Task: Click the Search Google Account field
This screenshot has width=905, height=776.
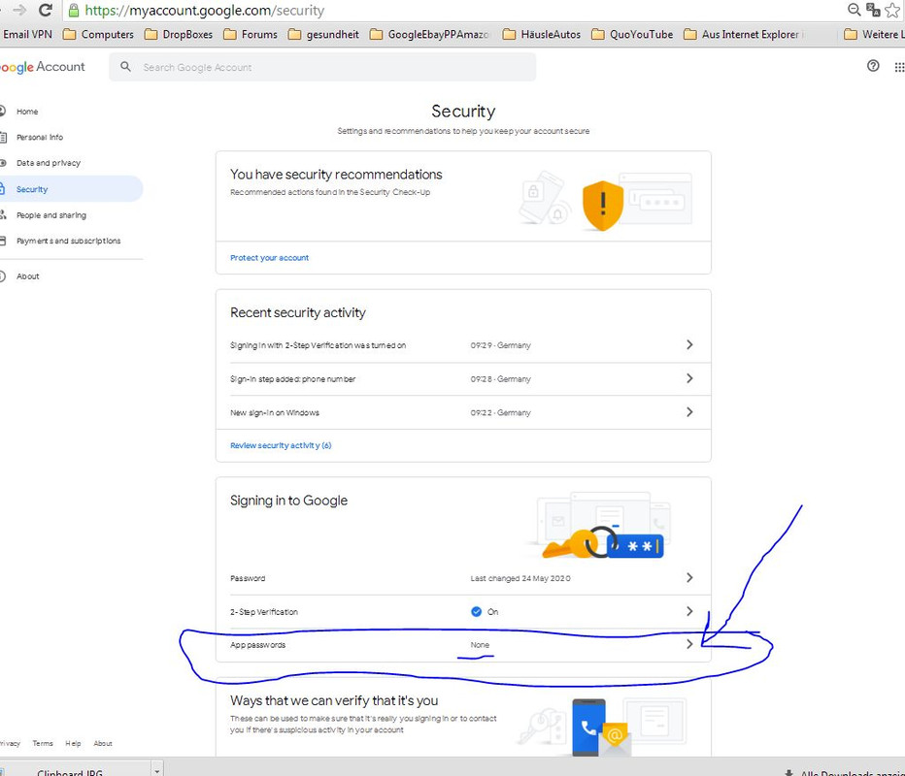Action: [x=322, y=67]
